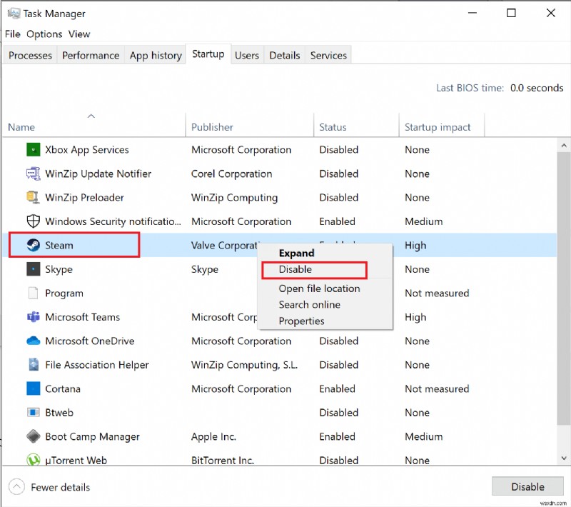Click the Windows Security shield icon

tap(32, 221)
